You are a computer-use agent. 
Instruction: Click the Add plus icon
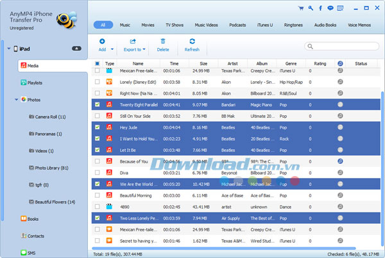click(102, 41)
